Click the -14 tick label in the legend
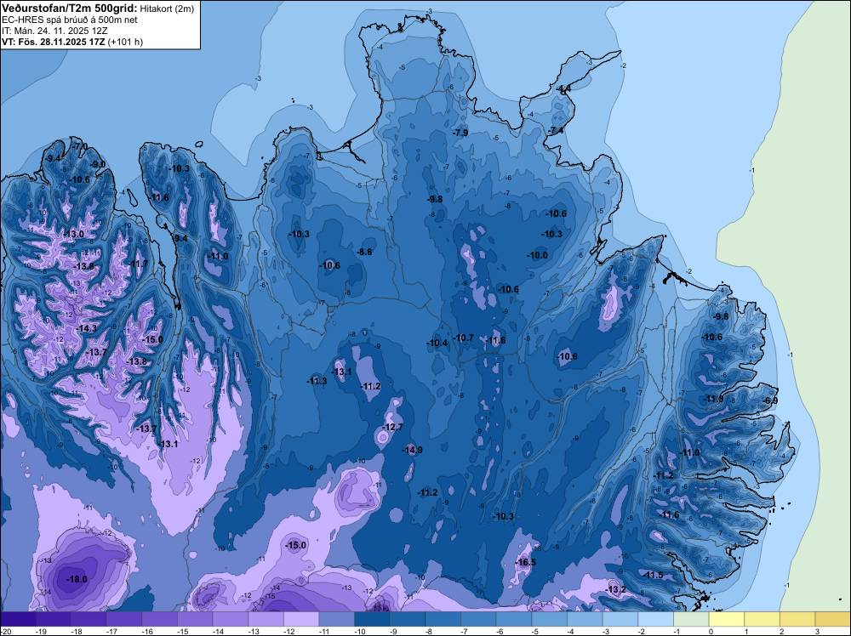Screen dimensions: 851x636 point(218,631)
